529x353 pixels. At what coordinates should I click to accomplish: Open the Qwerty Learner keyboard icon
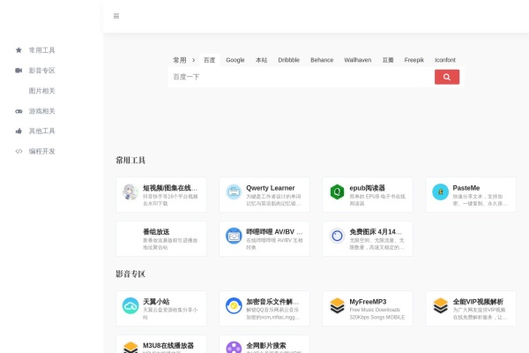click(234, 192)
